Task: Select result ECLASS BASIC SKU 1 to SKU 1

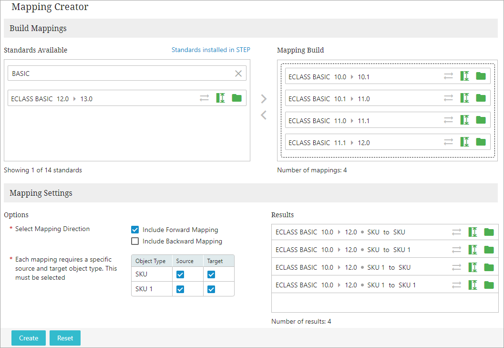Action: 385,285
